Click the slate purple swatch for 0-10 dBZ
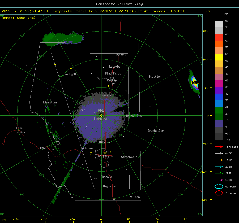239x223 pixels. pyautogui.click(x=219, y=124)
